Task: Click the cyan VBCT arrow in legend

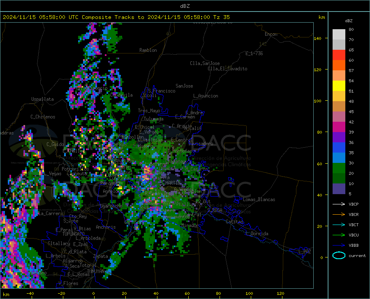Action: pos(339,225)
